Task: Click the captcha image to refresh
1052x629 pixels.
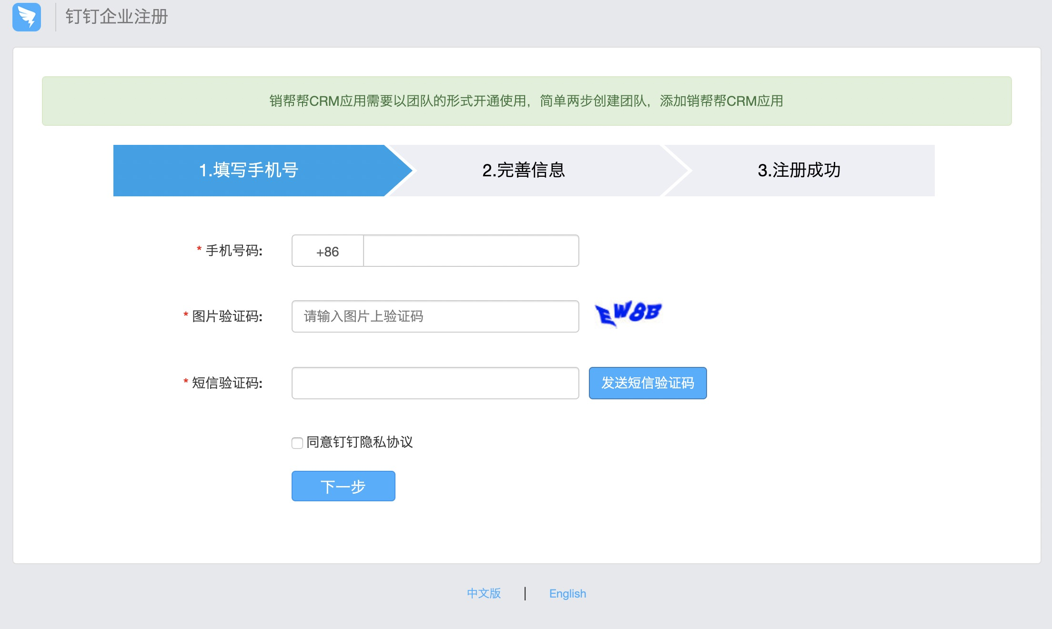Action: click(628, 314)
